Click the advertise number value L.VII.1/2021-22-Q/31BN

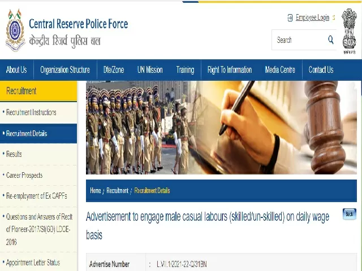click(182, 264)
